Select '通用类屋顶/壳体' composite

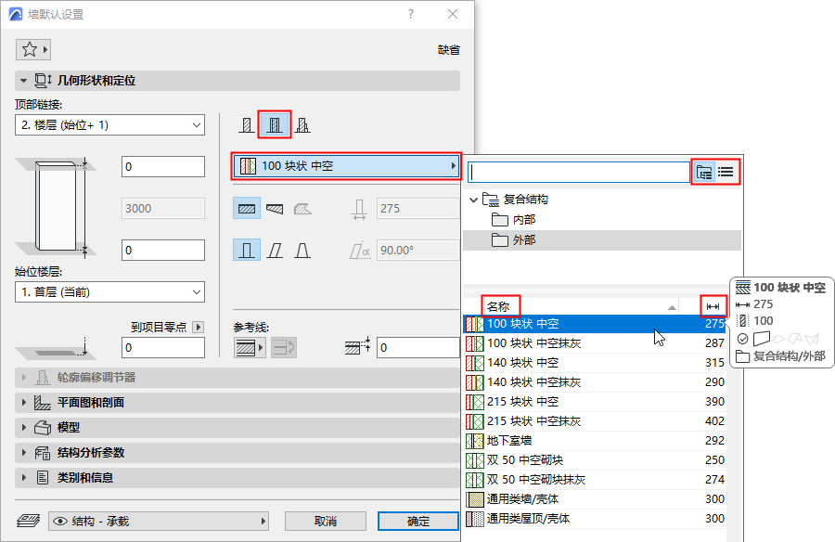(595, 519)
